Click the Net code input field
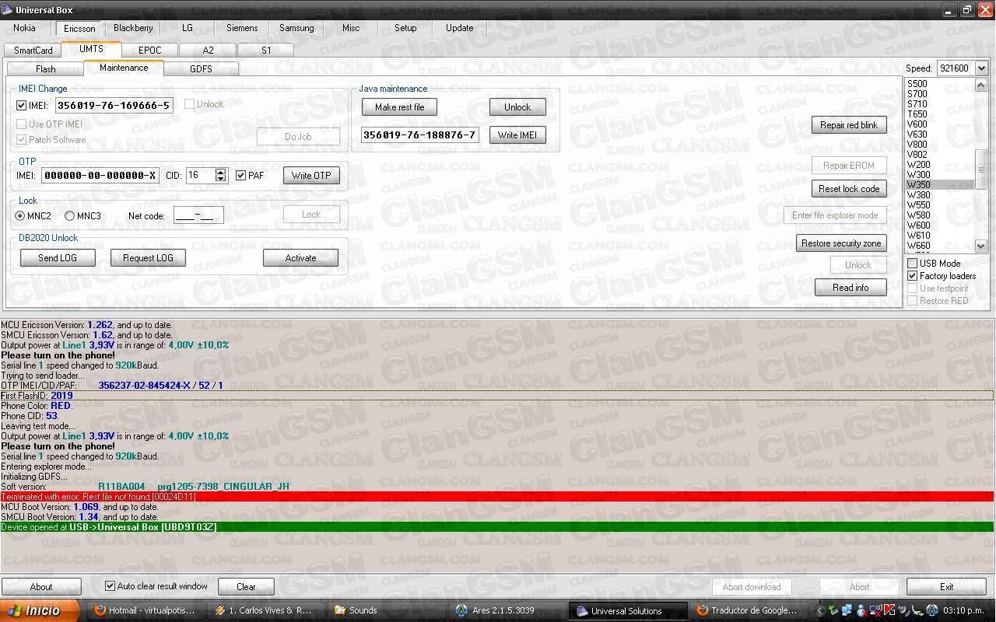 (x=198, y=215)
